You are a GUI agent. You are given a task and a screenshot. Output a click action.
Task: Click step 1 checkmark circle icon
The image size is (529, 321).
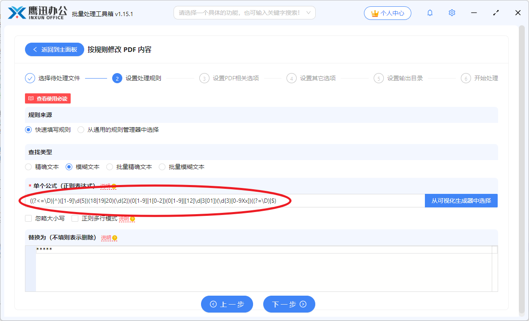pos(30,78)
